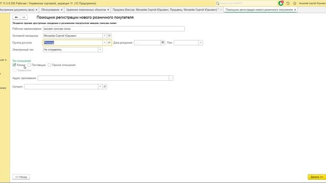The width and height of the screenshot is (326, 183).
Task: Expand the Электронный чек dropdown list
Action: point(100,50)
